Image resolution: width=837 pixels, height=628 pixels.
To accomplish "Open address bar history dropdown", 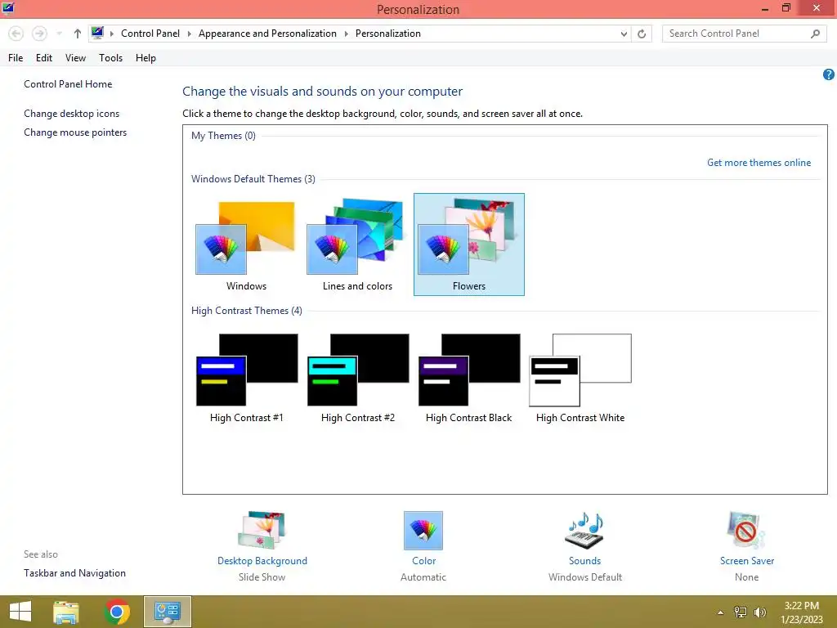I will [x=624, y=34].
